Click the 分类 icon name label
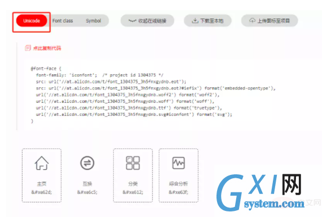Image resolution: width=327 pixels, height=221 pixels. coord(133,184)
